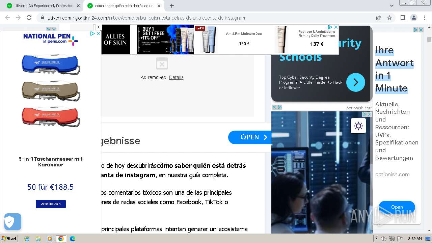Bookmark this tab with star icon
The height and width of the screenshot is (243, 432).
coord(389,18)
